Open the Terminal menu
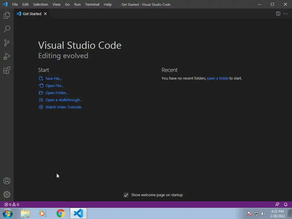This screenshot has width=292, height=219. pyautogui.click(x=92, y=4)
